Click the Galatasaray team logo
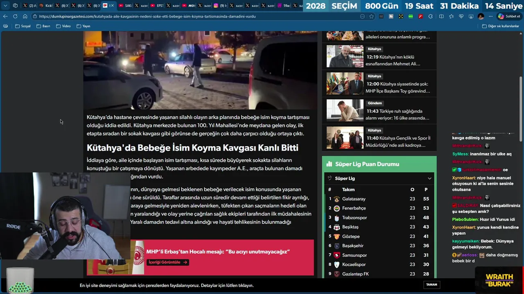Image resolution: width=524 pixels, height=294 pixels. [x=337, y=199]
